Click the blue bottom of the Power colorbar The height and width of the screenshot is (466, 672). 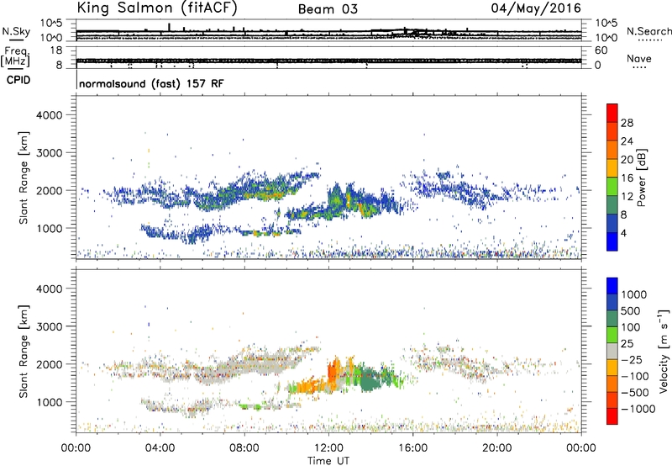(612, 241)
